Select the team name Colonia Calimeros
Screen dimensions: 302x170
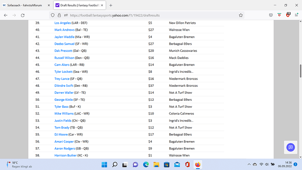coord(182,113)
